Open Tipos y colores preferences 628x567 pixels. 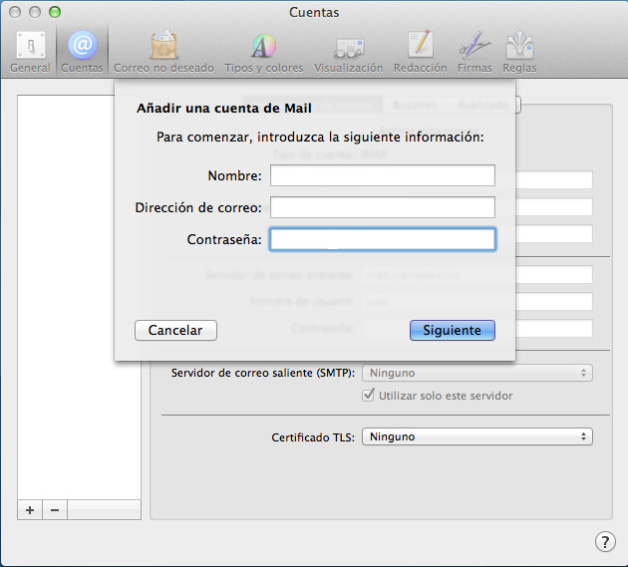(x=263, y=52)
